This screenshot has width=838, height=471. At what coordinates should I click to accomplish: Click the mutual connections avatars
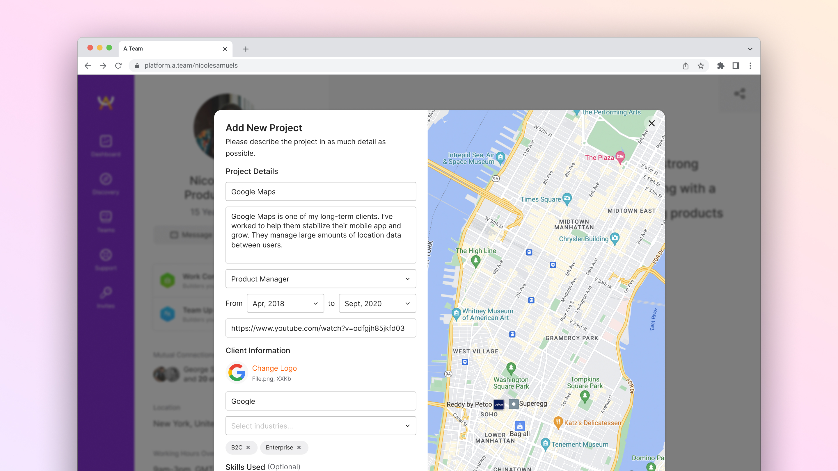click(x=166, y=374)
